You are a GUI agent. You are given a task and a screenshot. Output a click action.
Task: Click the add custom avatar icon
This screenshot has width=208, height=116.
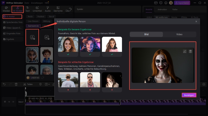click(x=32, y=37)
